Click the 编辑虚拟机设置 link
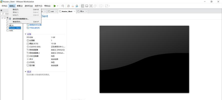 click(x=35, y=25)
